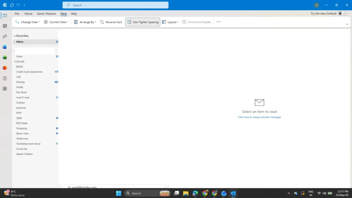Toggle Use Tighter Spacing

click(x=143, y=22)
